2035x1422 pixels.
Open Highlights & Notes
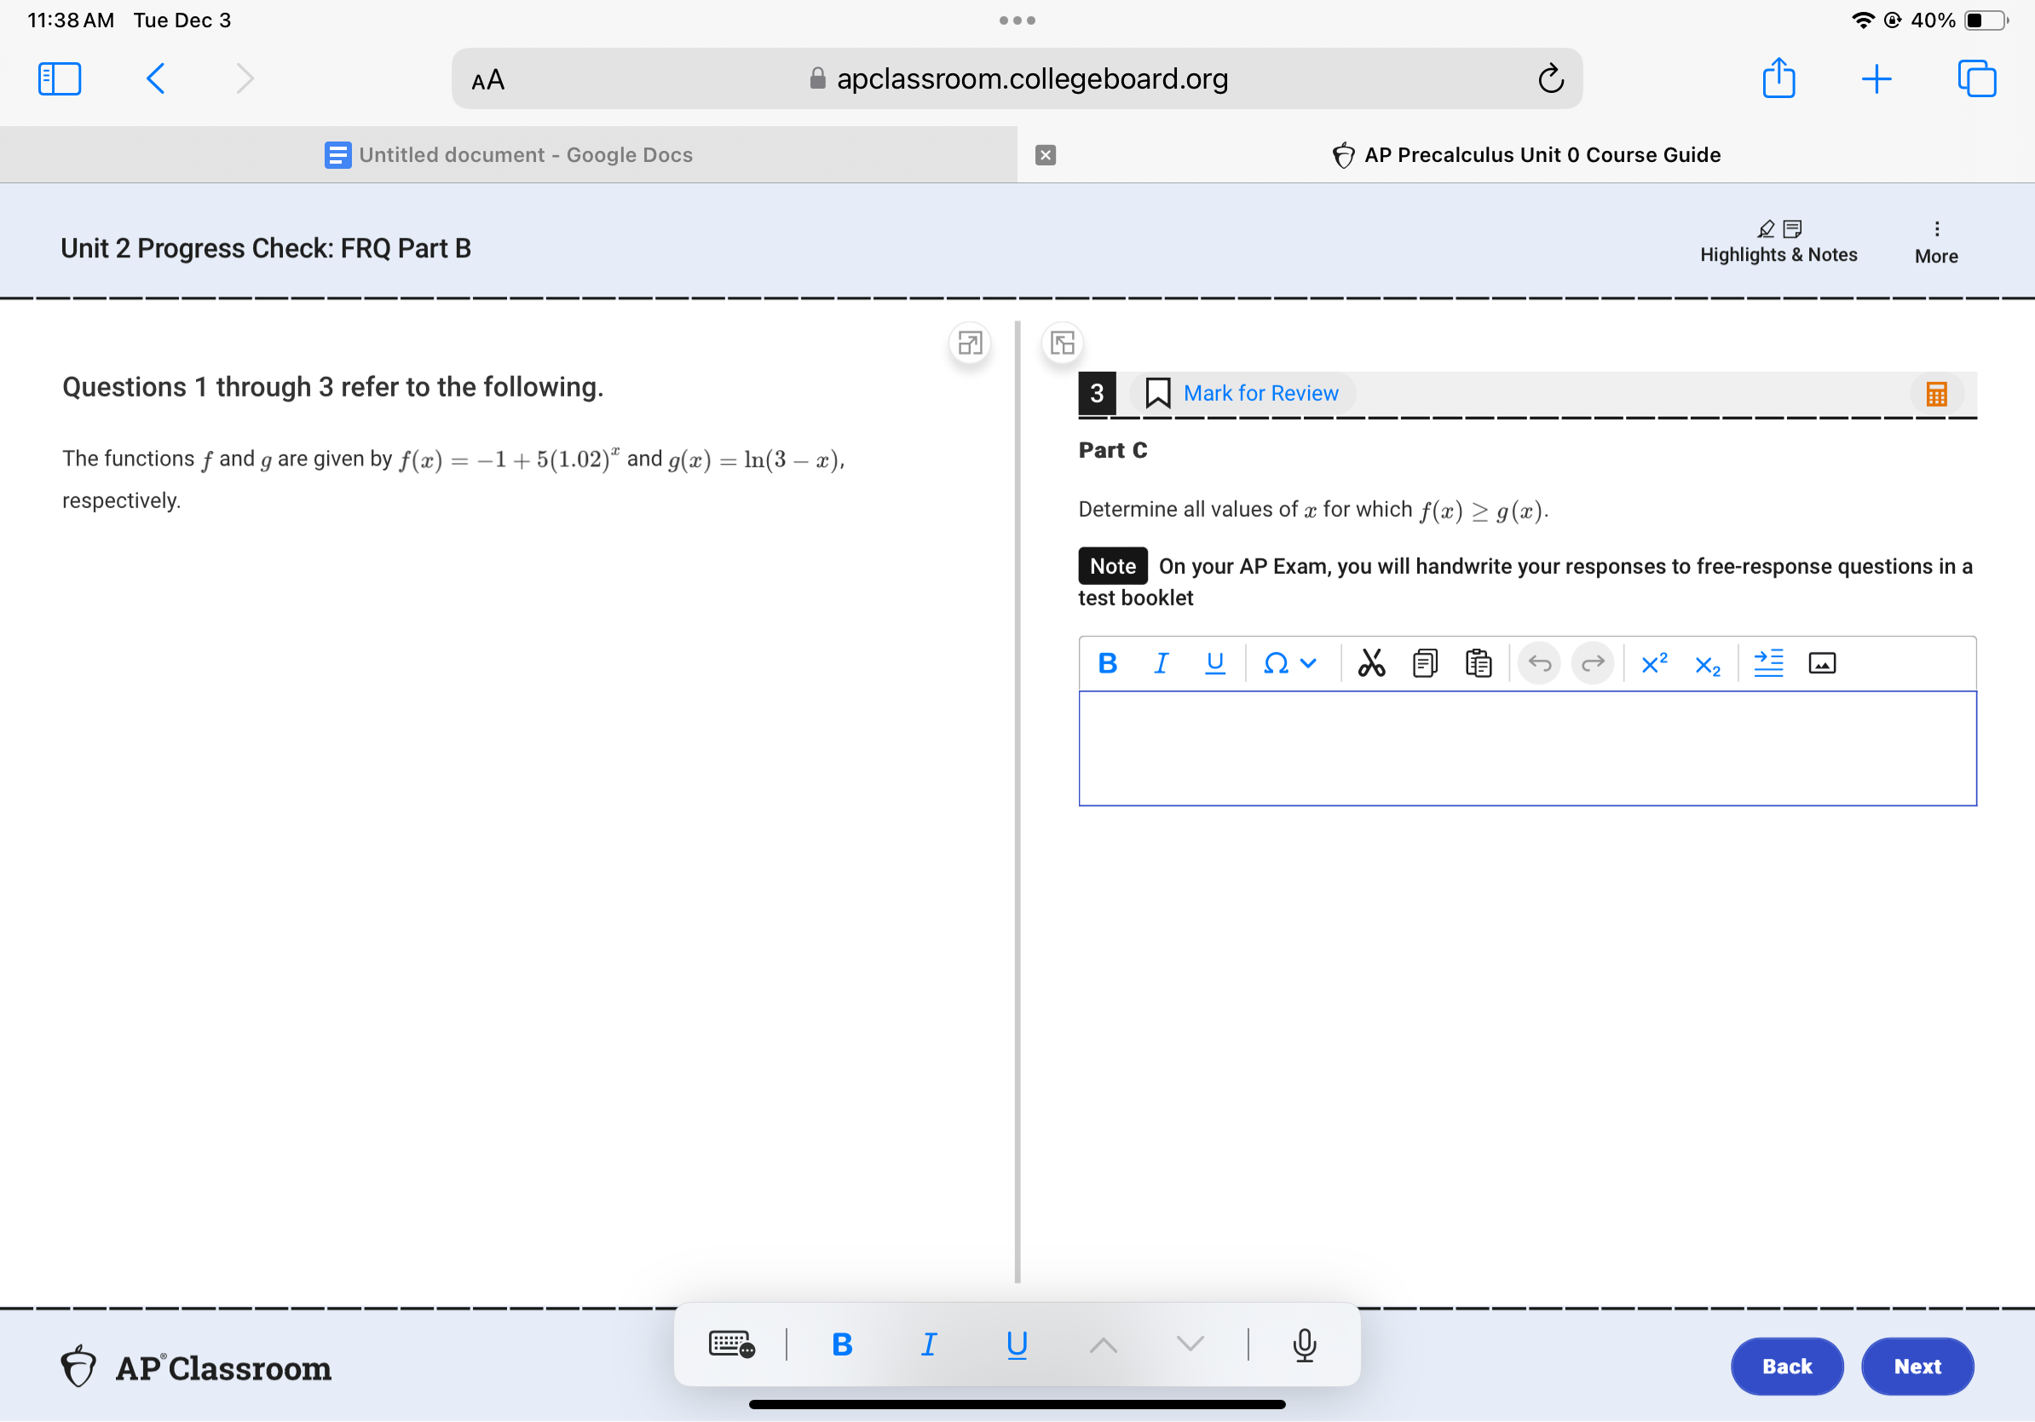[1778, 242]
